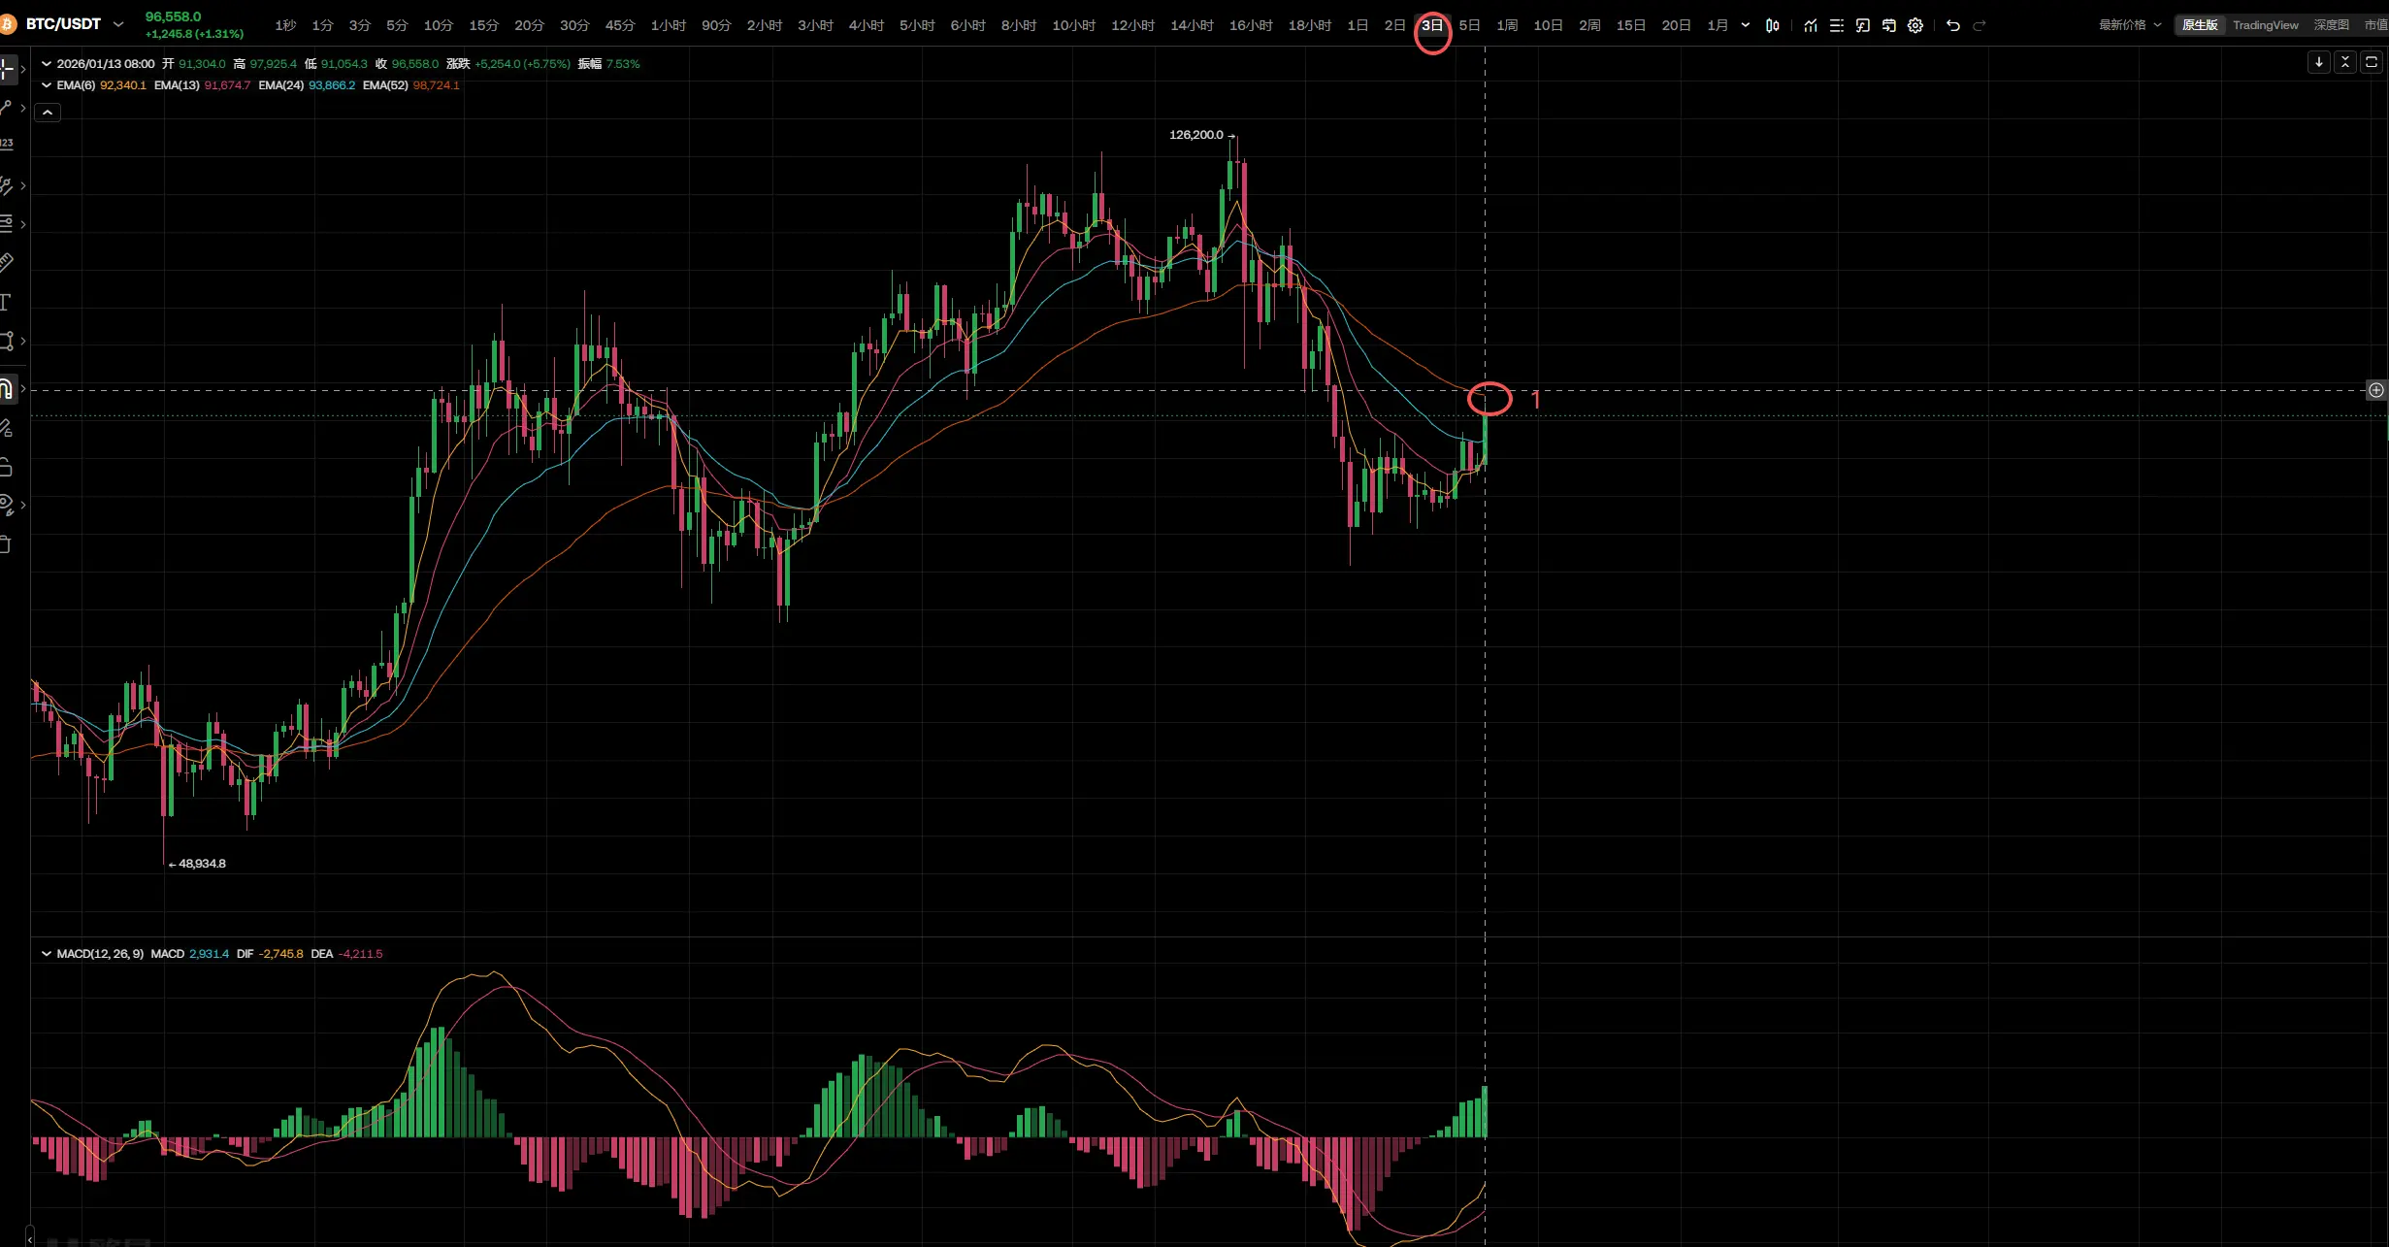Expand more timeframes dropdown after 1月

tap(1745, 25)
